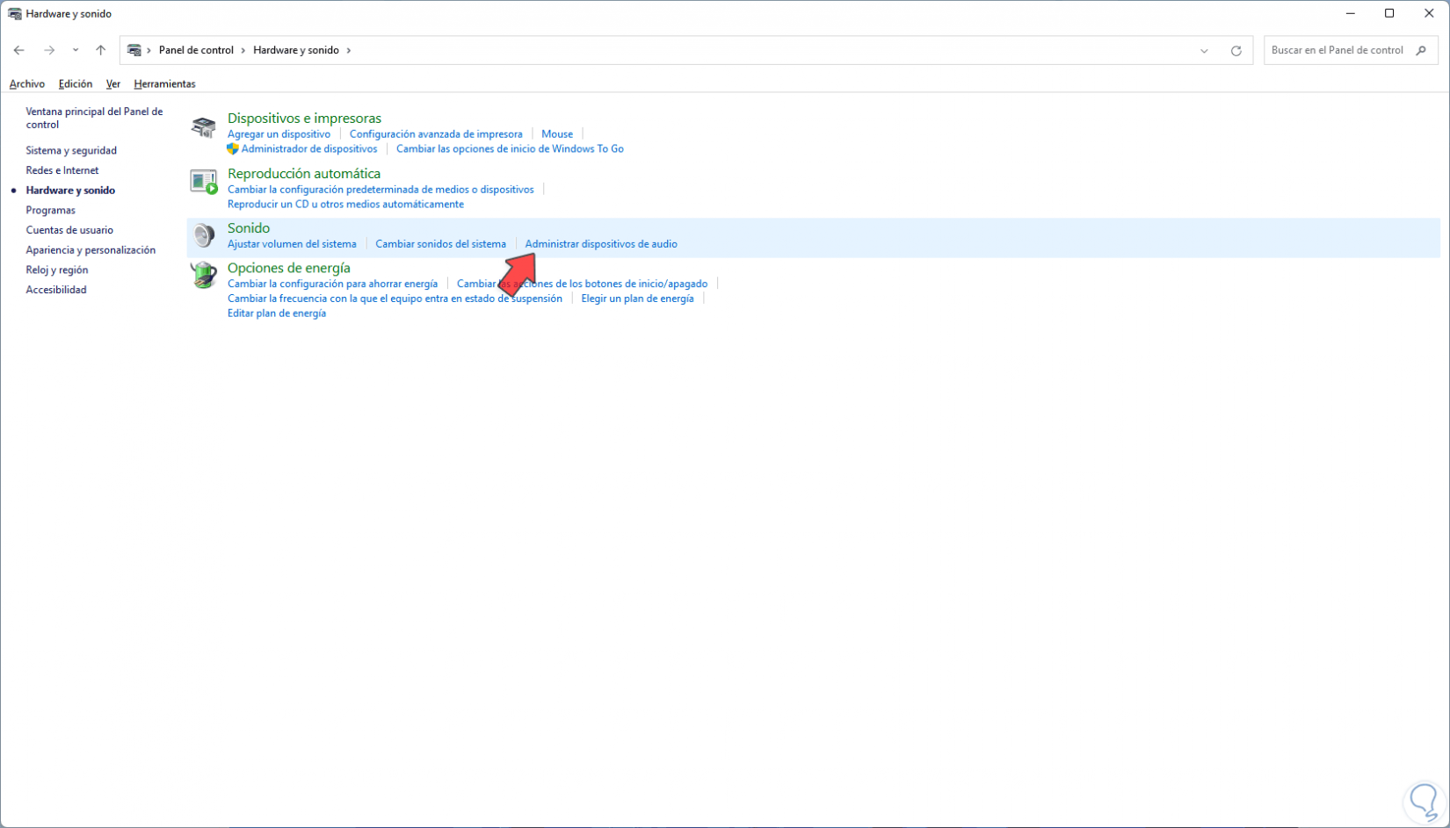
Task: Click Reproducir un CD u otros medios automáticamente
Action: pos(345,205)
